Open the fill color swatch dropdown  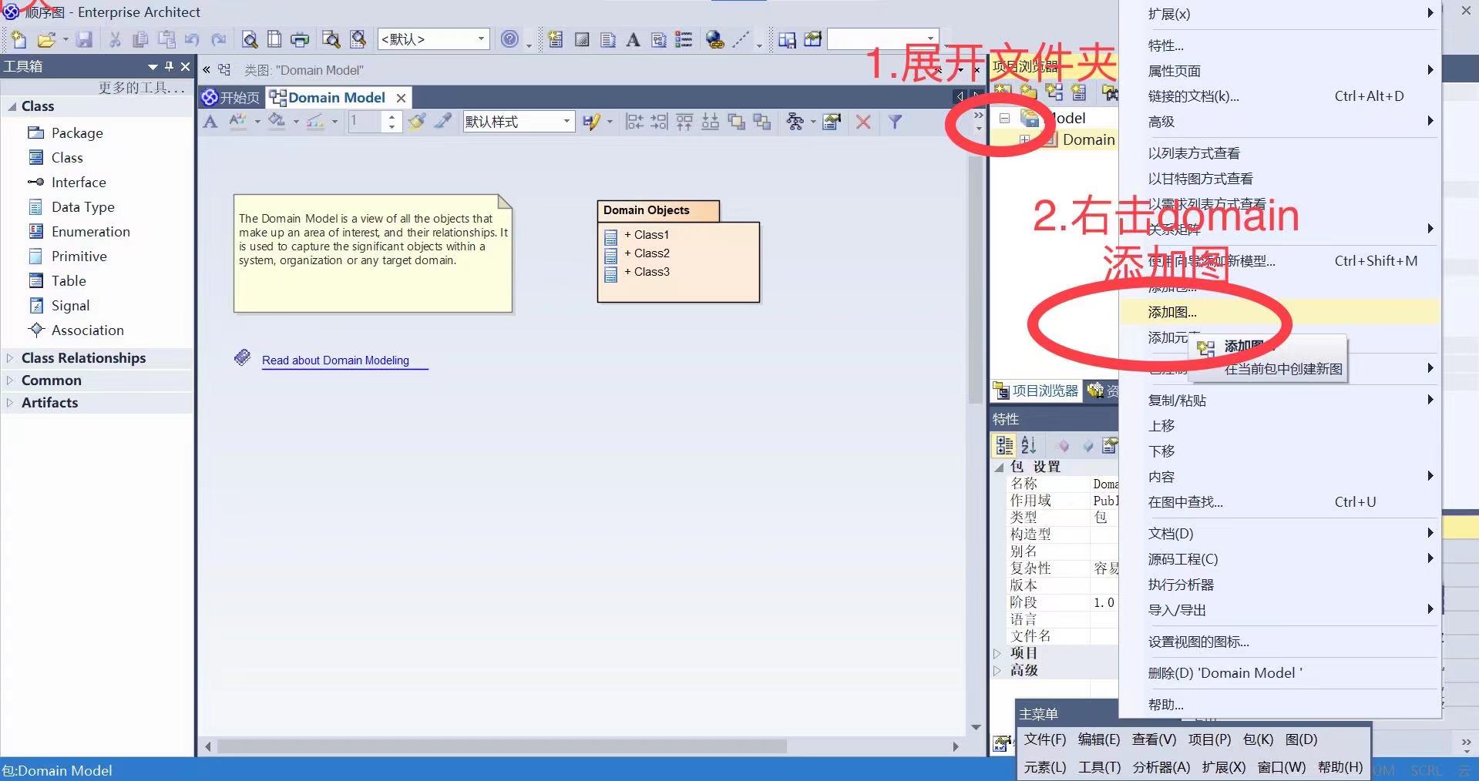295,122
